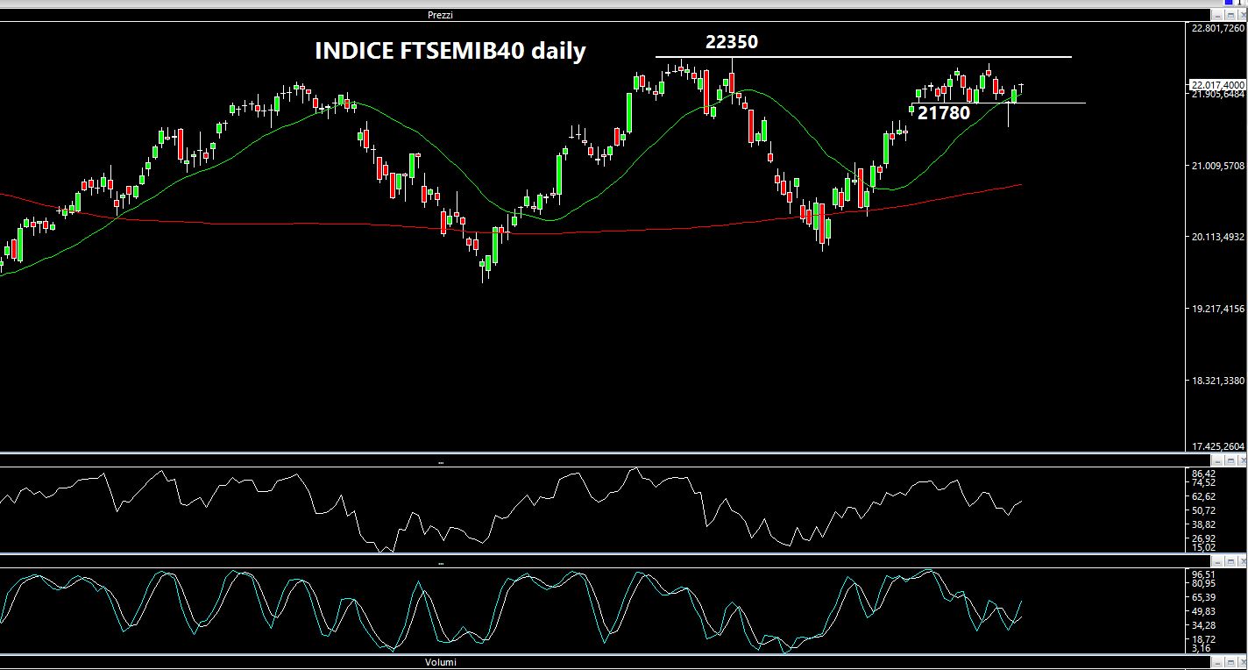Click the 96,51 stochastic scale value
1248x670 pixels.
[x=1203, y=574]
